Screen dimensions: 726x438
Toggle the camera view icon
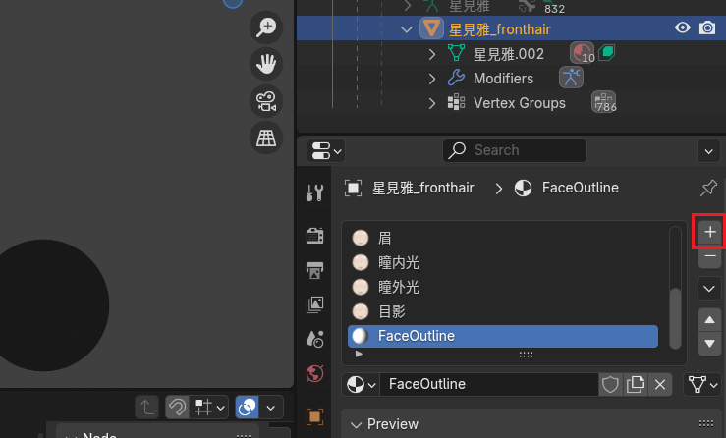[265, 101]
